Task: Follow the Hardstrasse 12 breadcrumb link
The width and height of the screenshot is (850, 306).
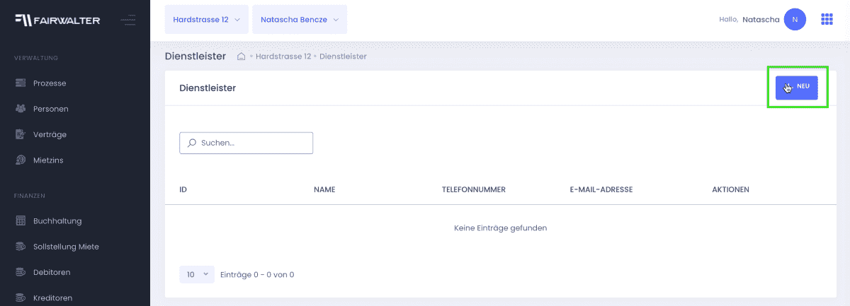Action: [x=283, y=57]
